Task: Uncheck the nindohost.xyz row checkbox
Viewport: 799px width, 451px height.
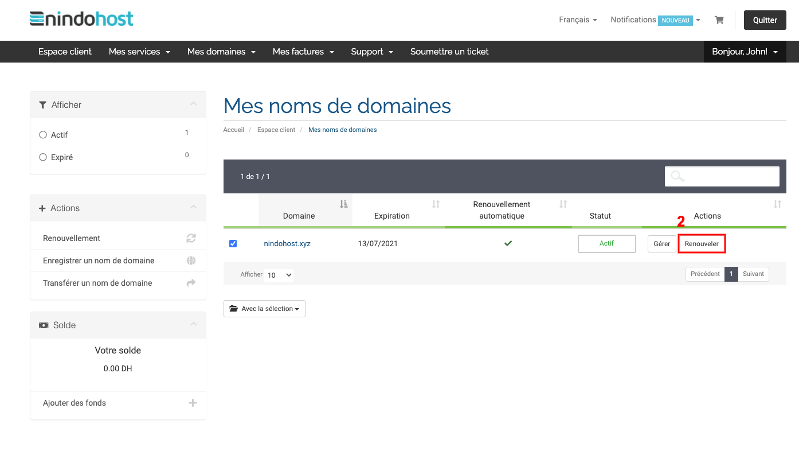Action: tap(233, 243)
